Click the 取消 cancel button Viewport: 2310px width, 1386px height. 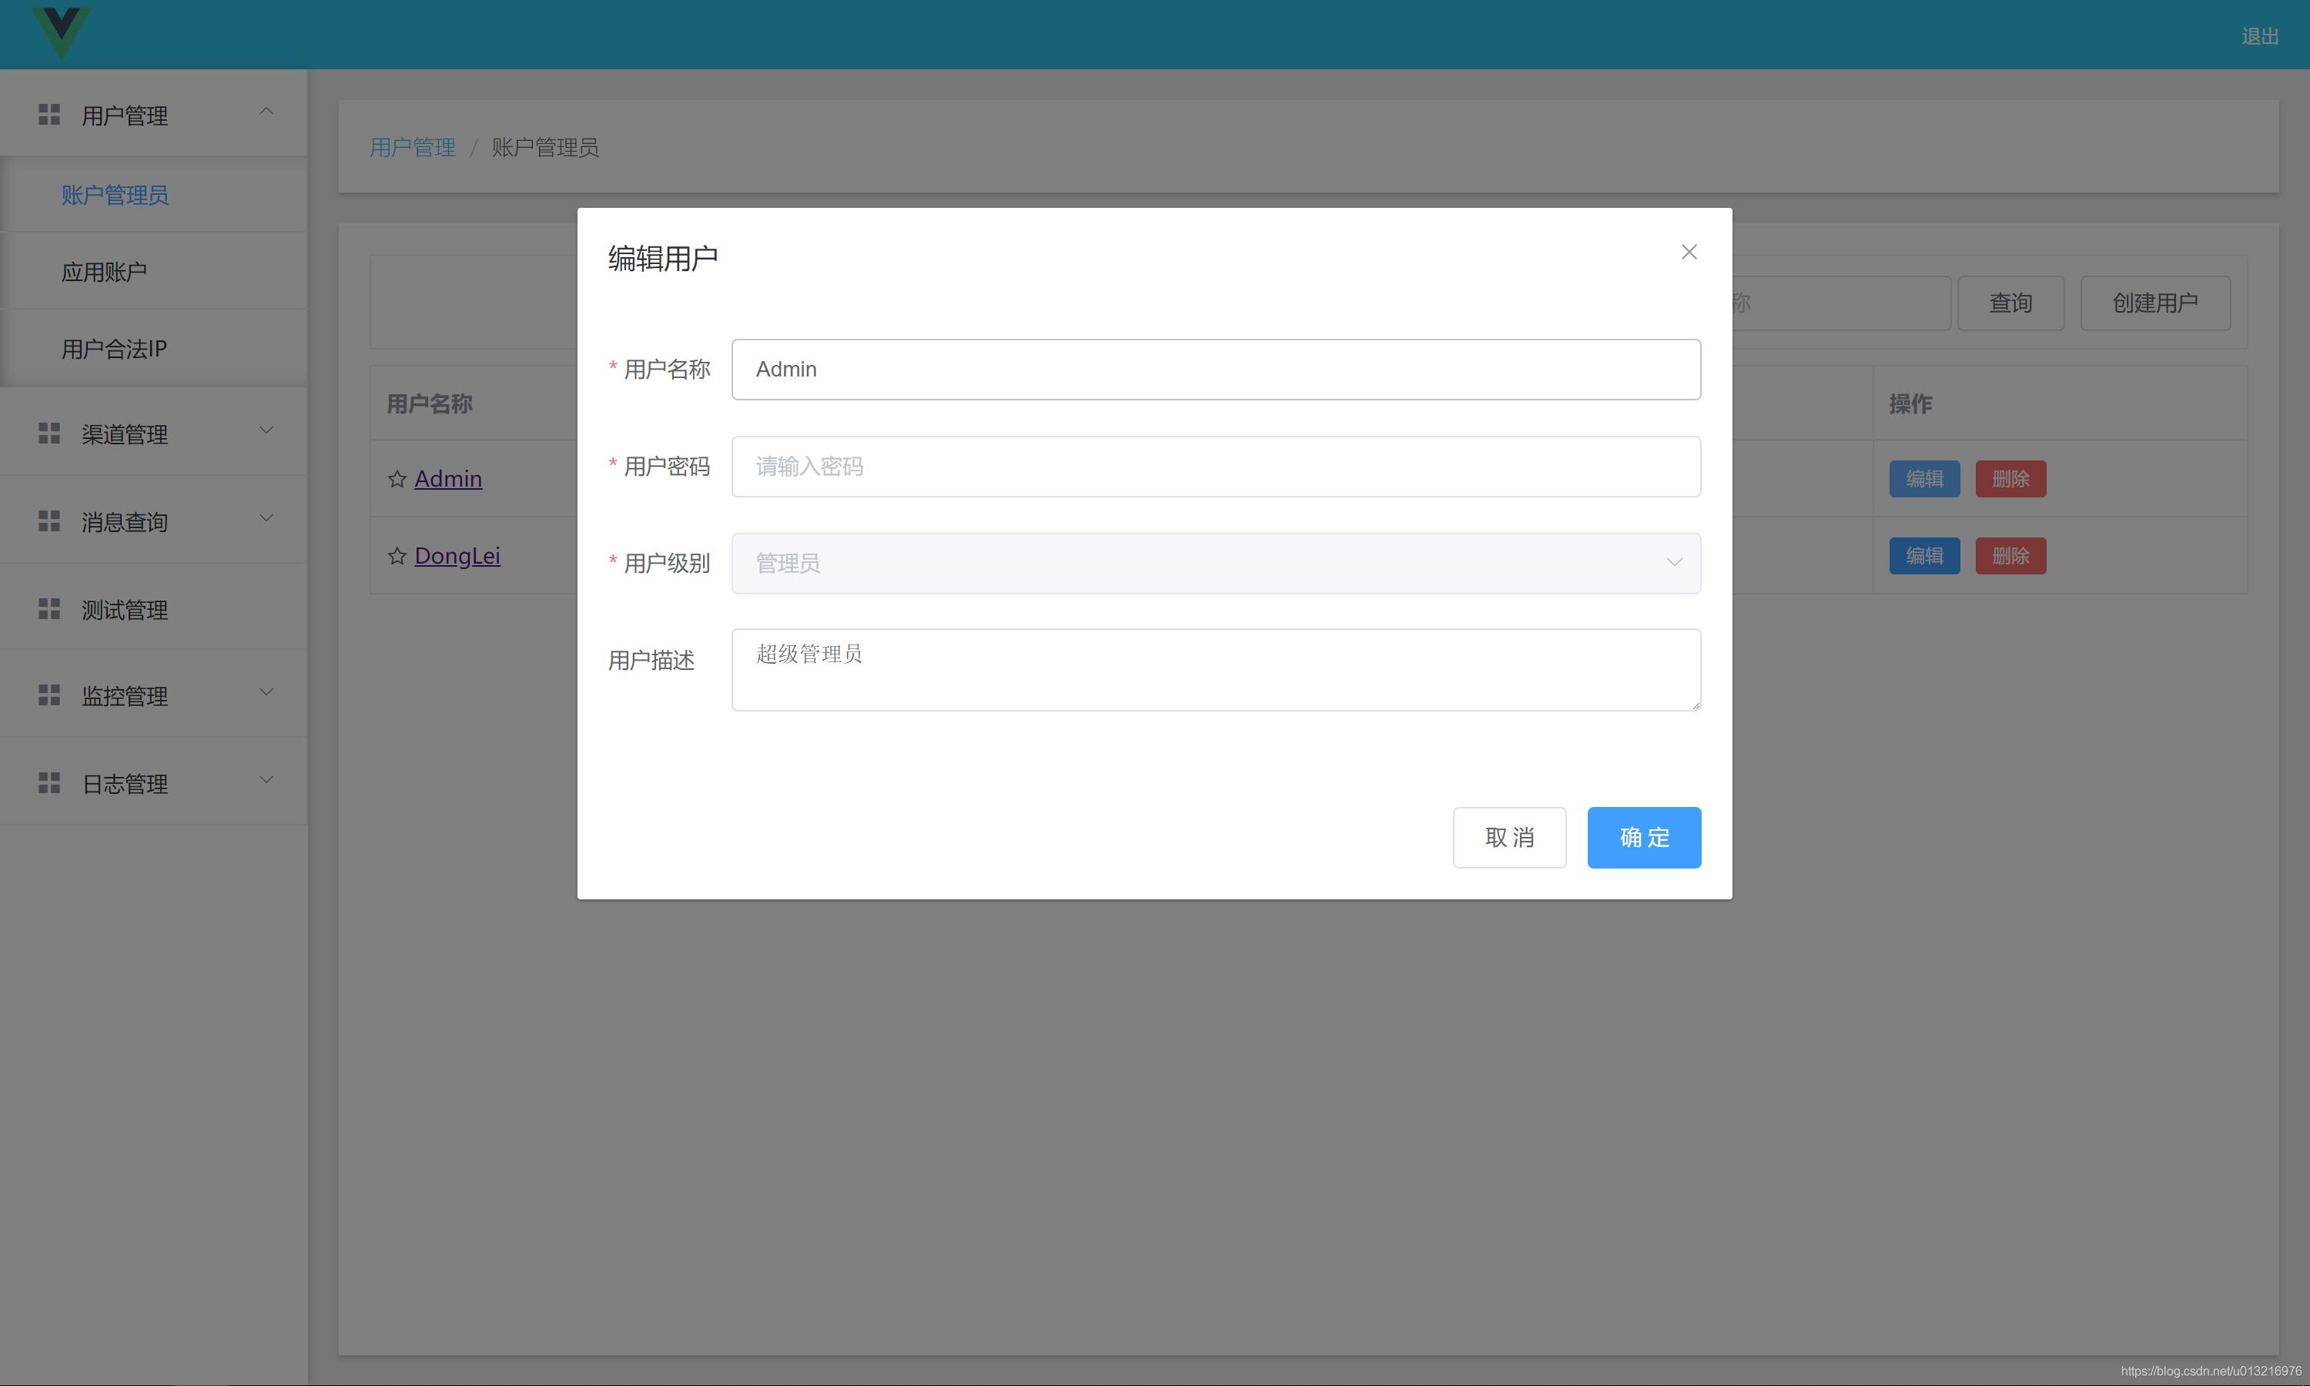point(1509,837)
